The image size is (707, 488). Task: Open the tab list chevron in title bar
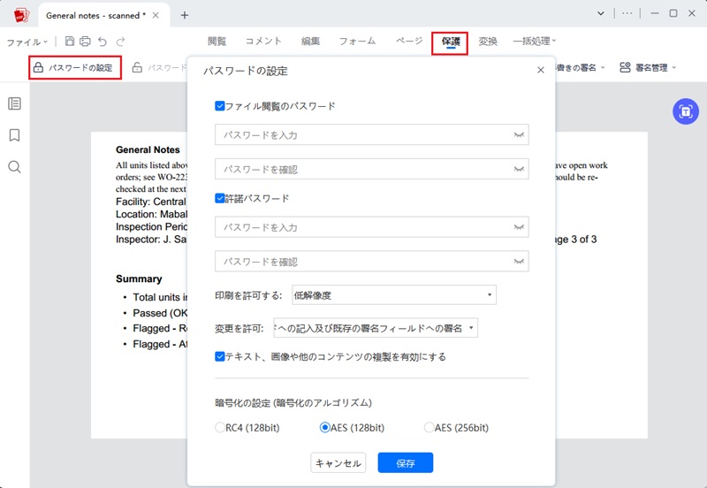(601, 13)
